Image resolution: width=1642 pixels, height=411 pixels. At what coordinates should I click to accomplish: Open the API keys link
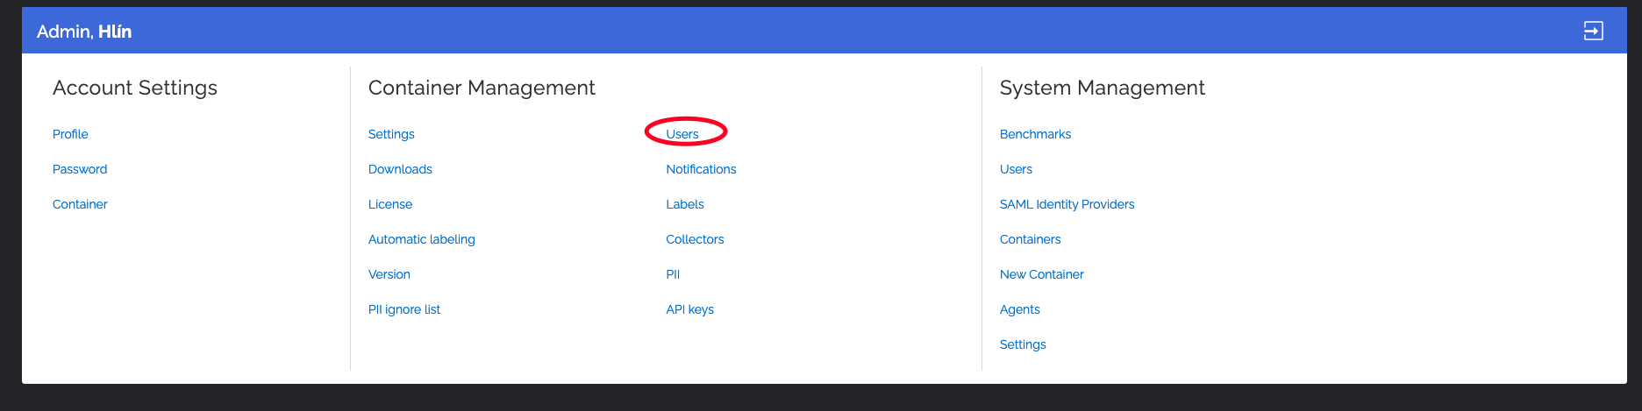[689, 309]
